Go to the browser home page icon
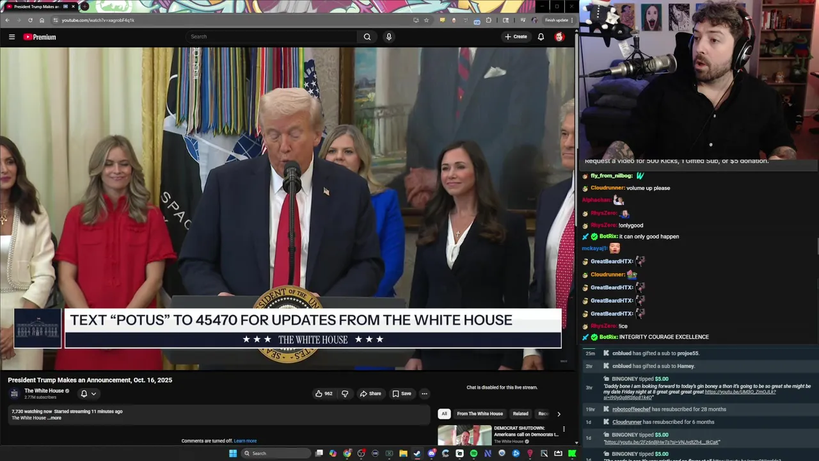Viewport: 819px width, 461px height. point(42,20)
